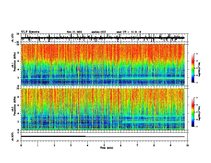
Task: Click the "-7" label on ch.2 color bar
Action: pyautogui.click(x=196, y=127)
